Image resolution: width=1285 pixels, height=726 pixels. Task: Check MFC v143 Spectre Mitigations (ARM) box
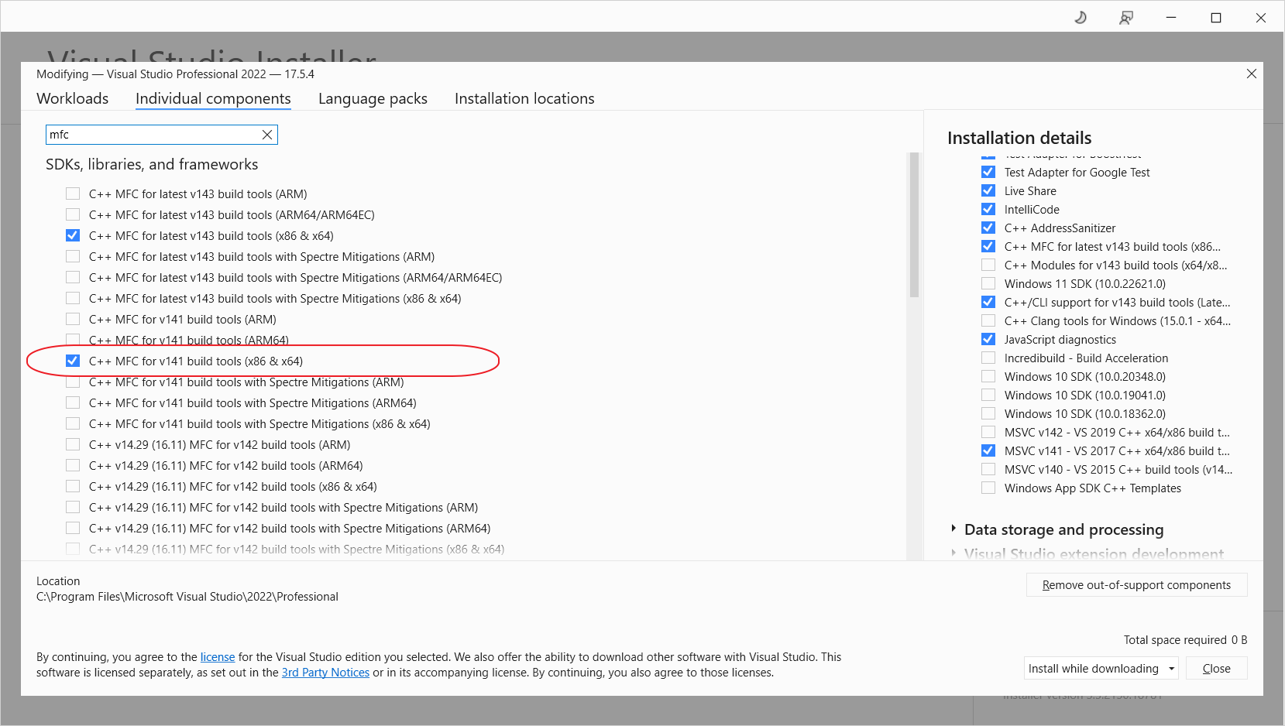[x=73, y=256]
